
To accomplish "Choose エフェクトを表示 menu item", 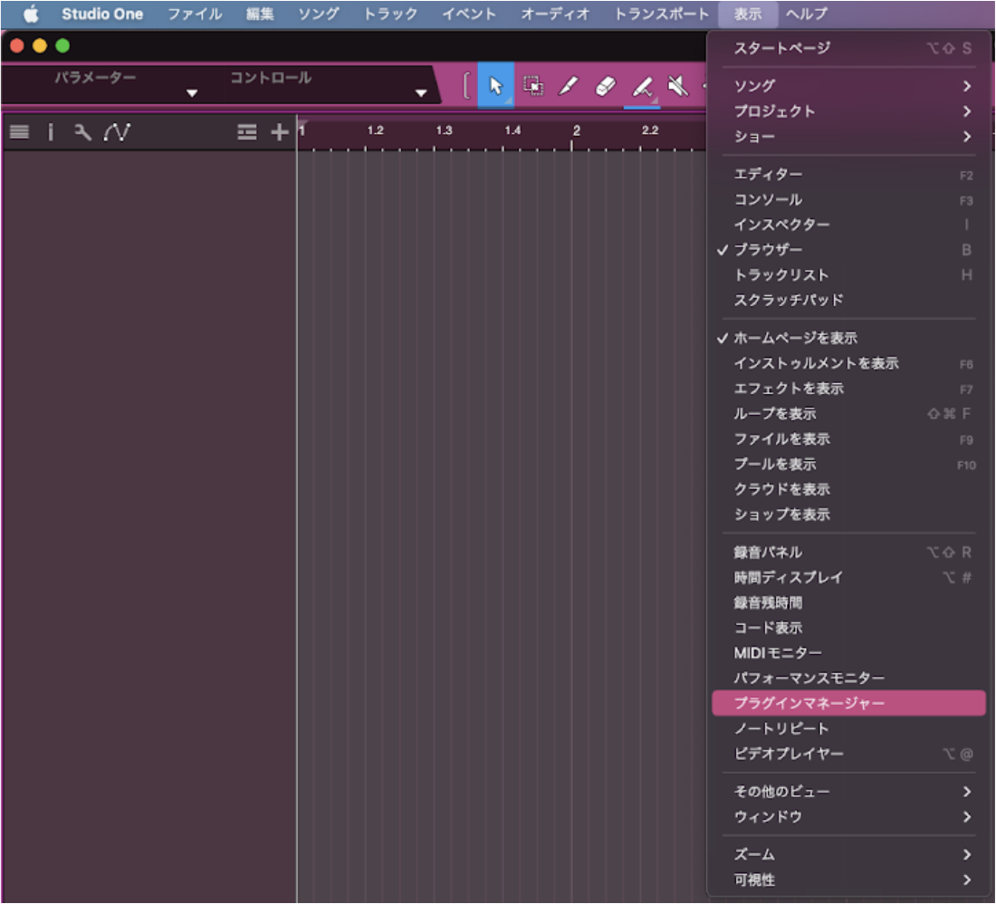I will pyautogui.click(x=848, y=389).
